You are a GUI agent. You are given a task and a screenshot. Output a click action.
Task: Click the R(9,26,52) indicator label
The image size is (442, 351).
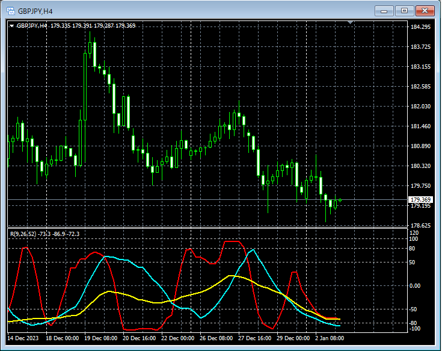pyautogui.click(x=23, y=234)
